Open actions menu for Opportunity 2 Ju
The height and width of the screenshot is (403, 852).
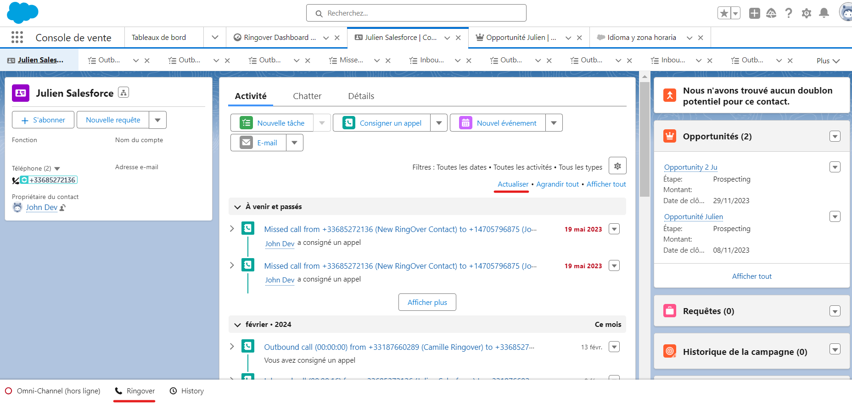pyautogui.click(x=835, y=167)
